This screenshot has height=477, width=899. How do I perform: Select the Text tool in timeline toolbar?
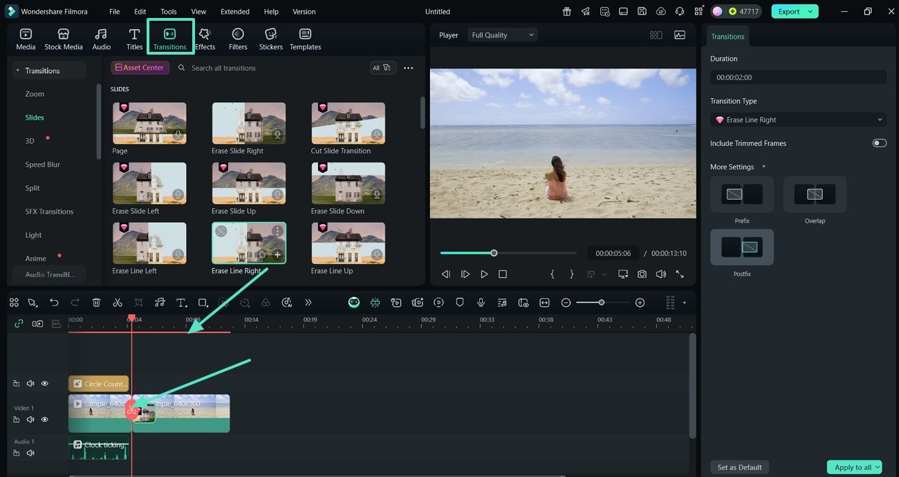(x=181, y=303)
